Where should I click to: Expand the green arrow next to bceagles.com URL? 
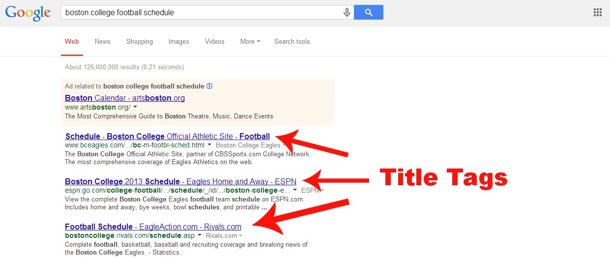[209, 145]
